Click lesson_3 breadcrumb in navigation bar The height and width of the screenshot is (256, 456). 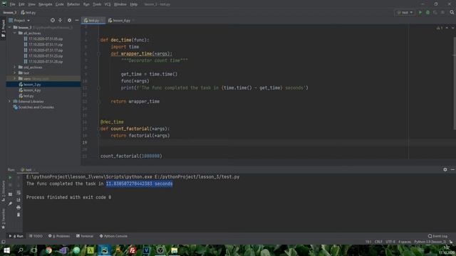point(9,13)
